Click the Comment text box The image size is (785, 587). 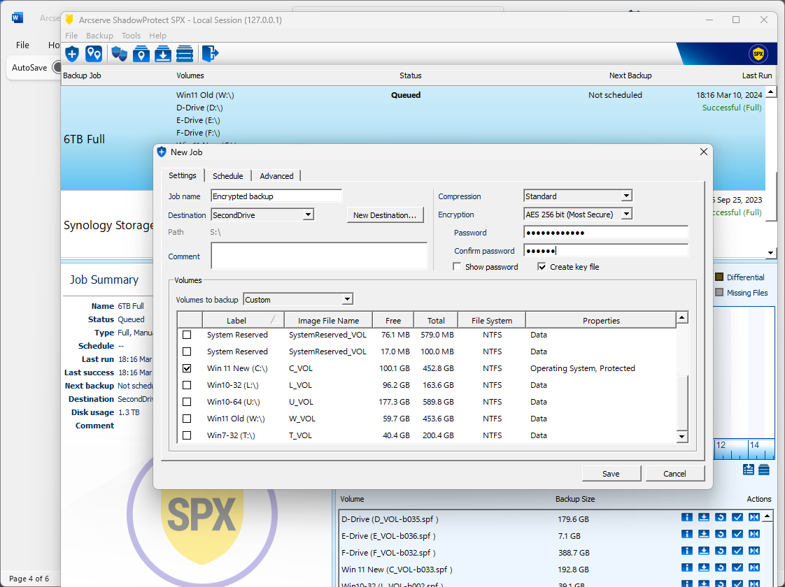point(319,256)
